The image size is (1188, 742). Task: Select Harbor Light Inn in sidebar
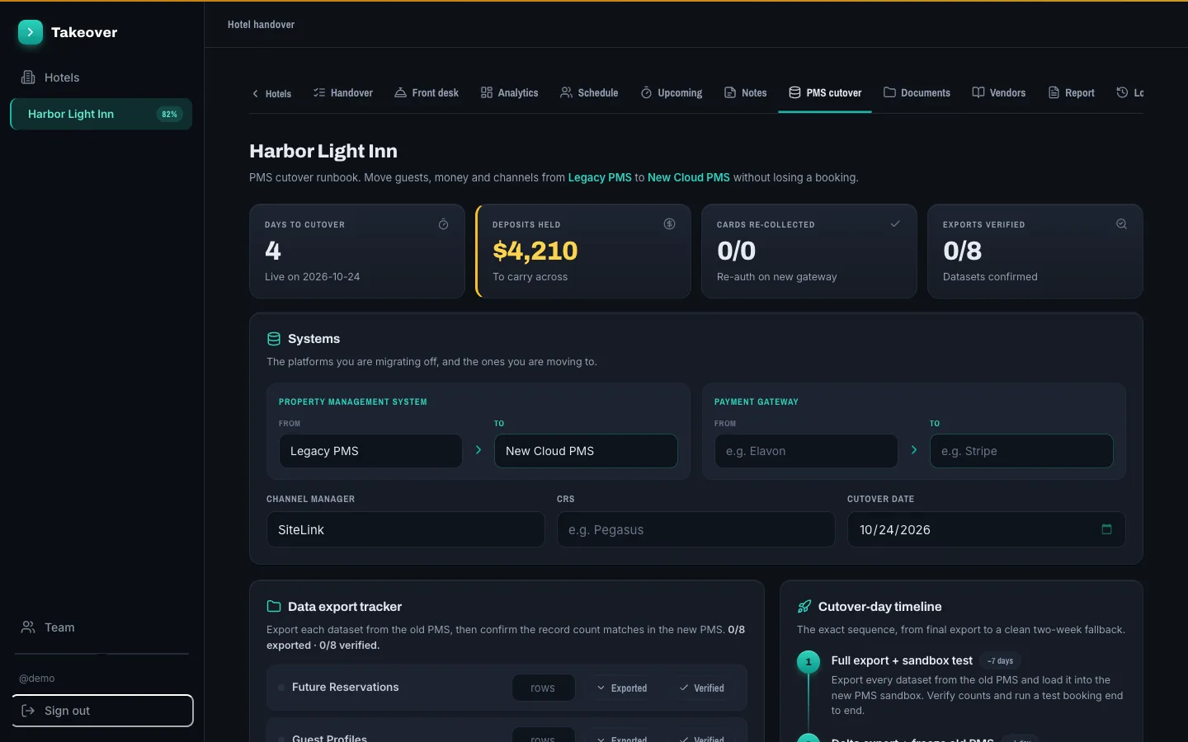[x=101, y=114]
